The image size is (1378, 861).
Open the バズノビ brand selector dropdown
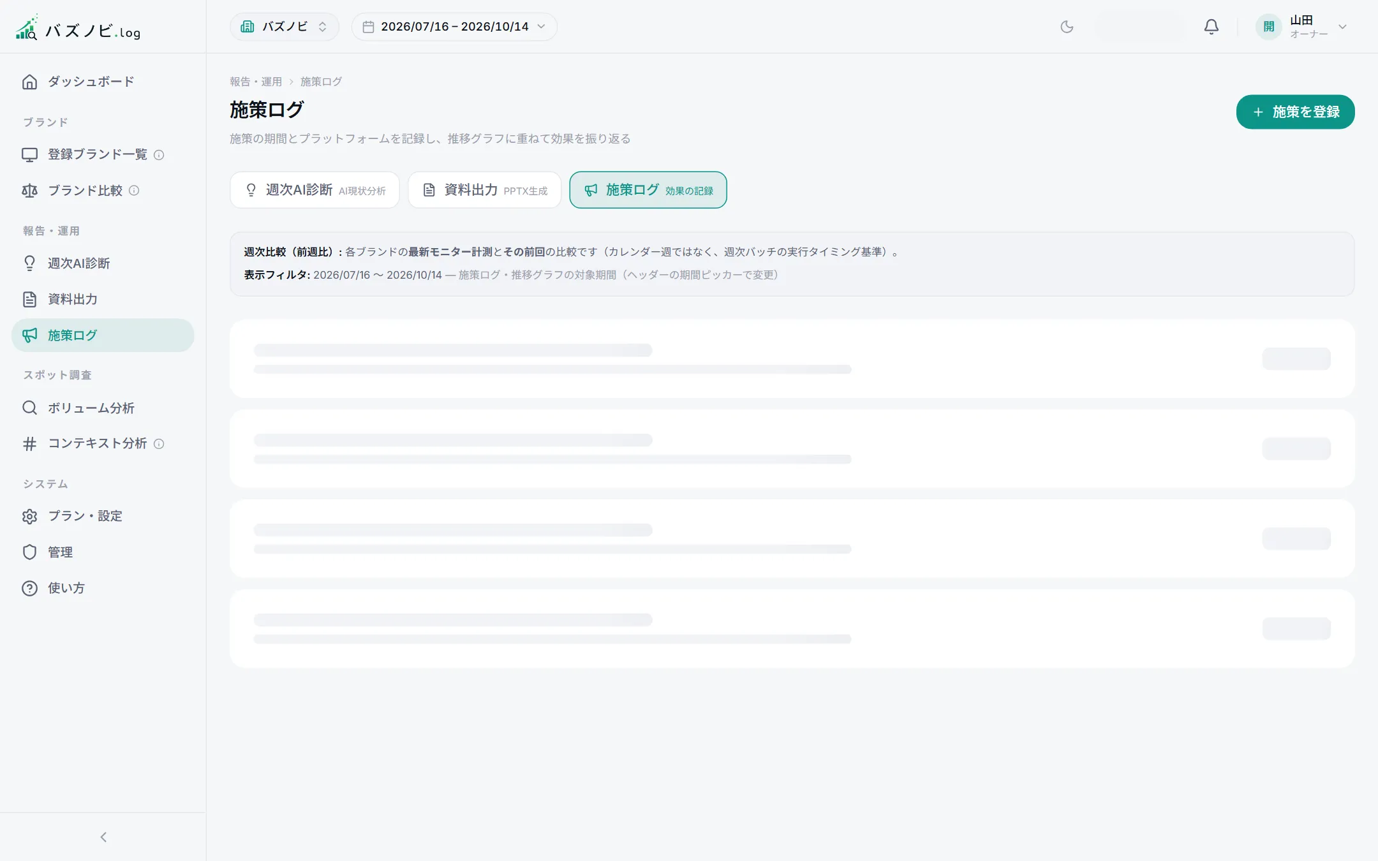(x=285, y=27)
